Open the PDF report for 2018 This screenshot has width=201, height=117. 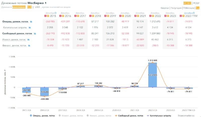90,16
